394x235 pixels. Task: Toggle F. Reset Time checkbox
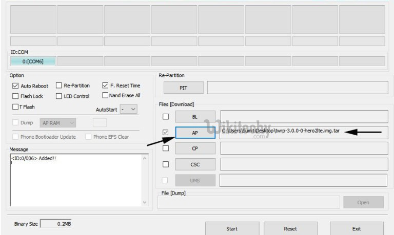[105, 86]
